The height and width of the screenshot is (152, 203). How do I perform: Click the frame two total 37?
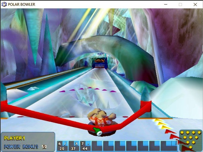click(73, 149)
